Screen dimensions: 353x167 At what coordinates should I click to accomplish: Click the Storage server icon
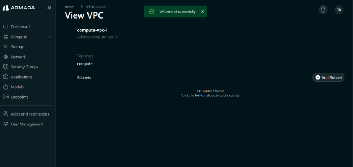pos(6,47)
